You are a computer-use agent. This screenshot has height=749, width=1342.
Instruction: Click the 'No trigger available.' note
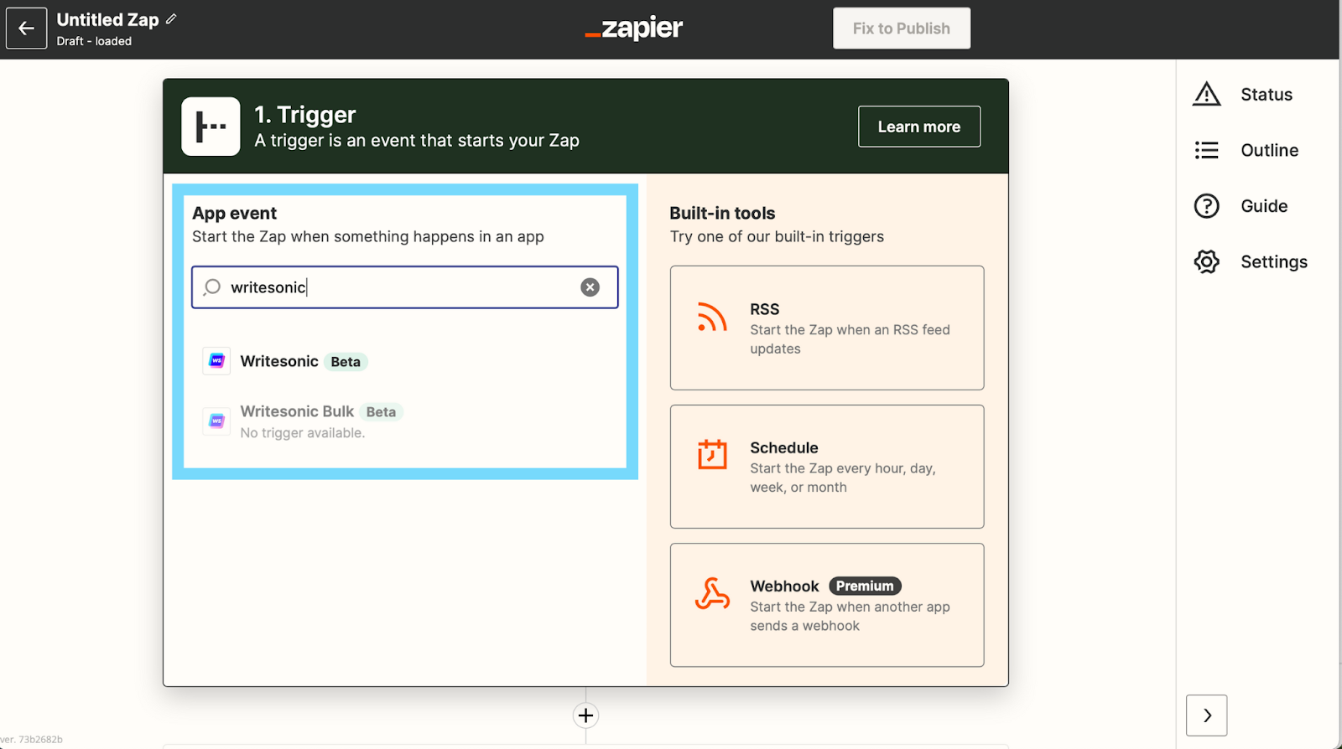[x=303, y=433]
